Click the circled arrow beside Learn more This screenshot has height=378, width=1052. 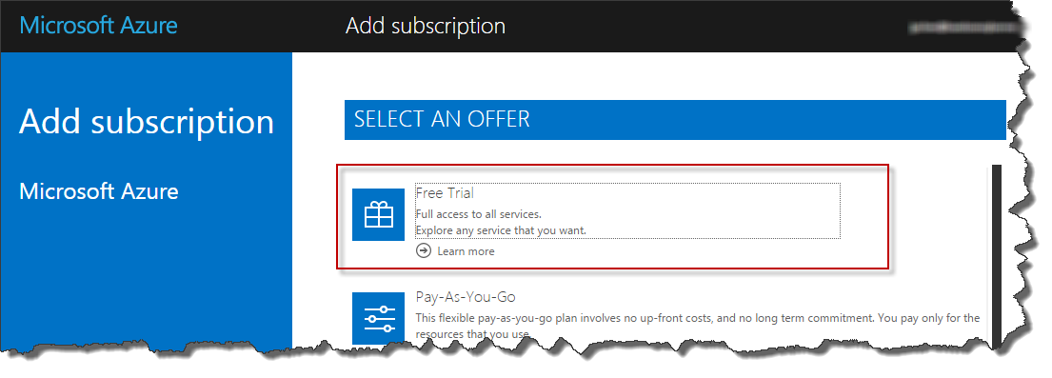(x=424, y=250)
